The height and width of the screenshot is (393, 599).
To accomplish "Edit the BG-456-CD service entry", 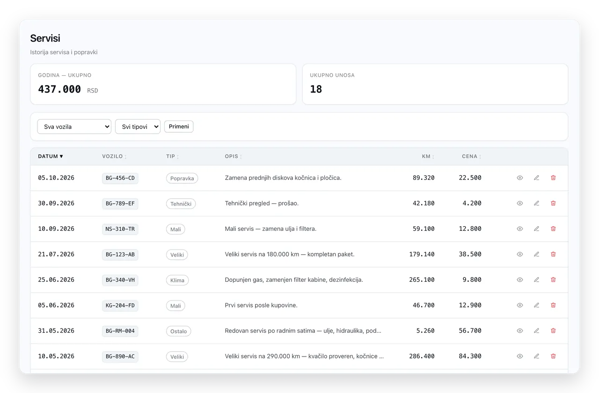I will tap(536, 178).
